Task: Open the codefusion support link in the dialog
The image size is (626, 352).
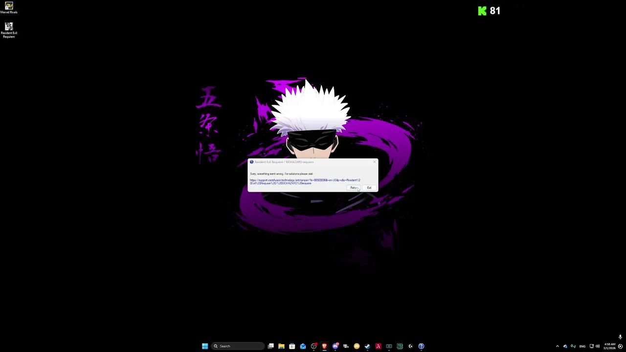Action: pos(305,181)
